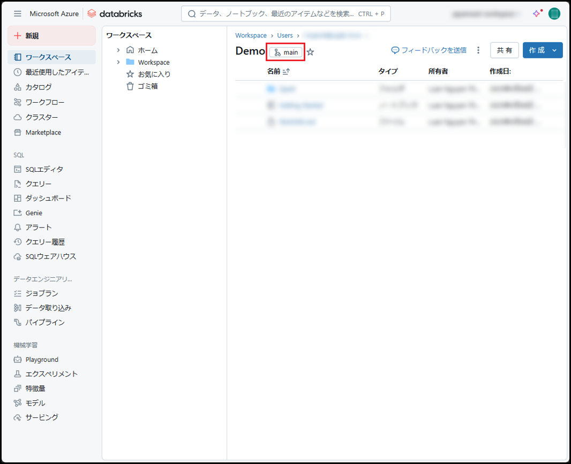The height and width of the screenshot is (464, 571).
Task: Select ワークスペース in the sidebar
Action: coord(52,57)
